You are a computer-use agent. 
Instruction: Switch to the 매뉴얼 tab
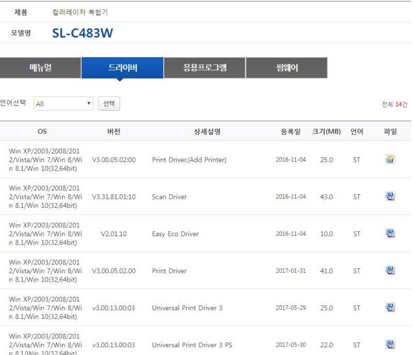point(42,67)
